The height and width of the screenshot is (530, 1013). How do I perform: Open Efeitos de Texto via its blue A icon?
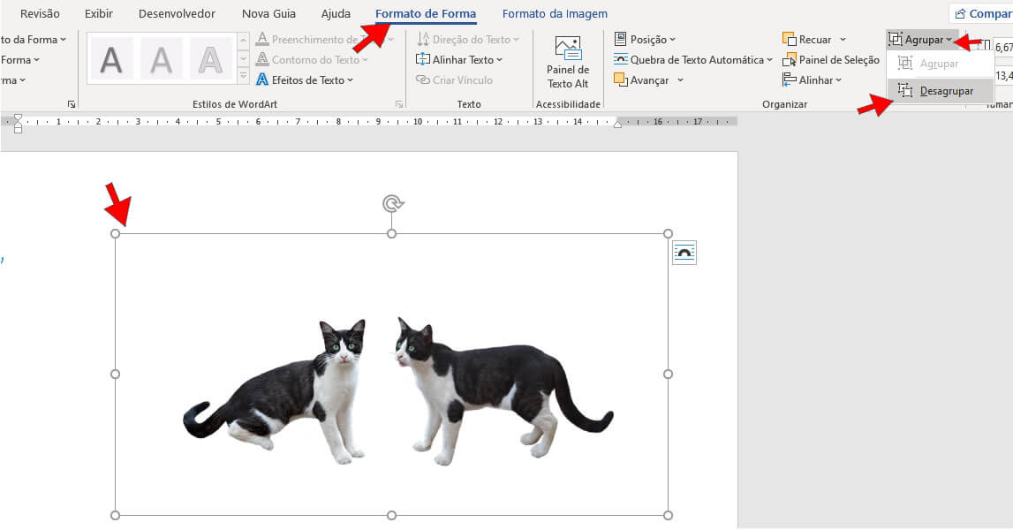(x=262, y=80)
